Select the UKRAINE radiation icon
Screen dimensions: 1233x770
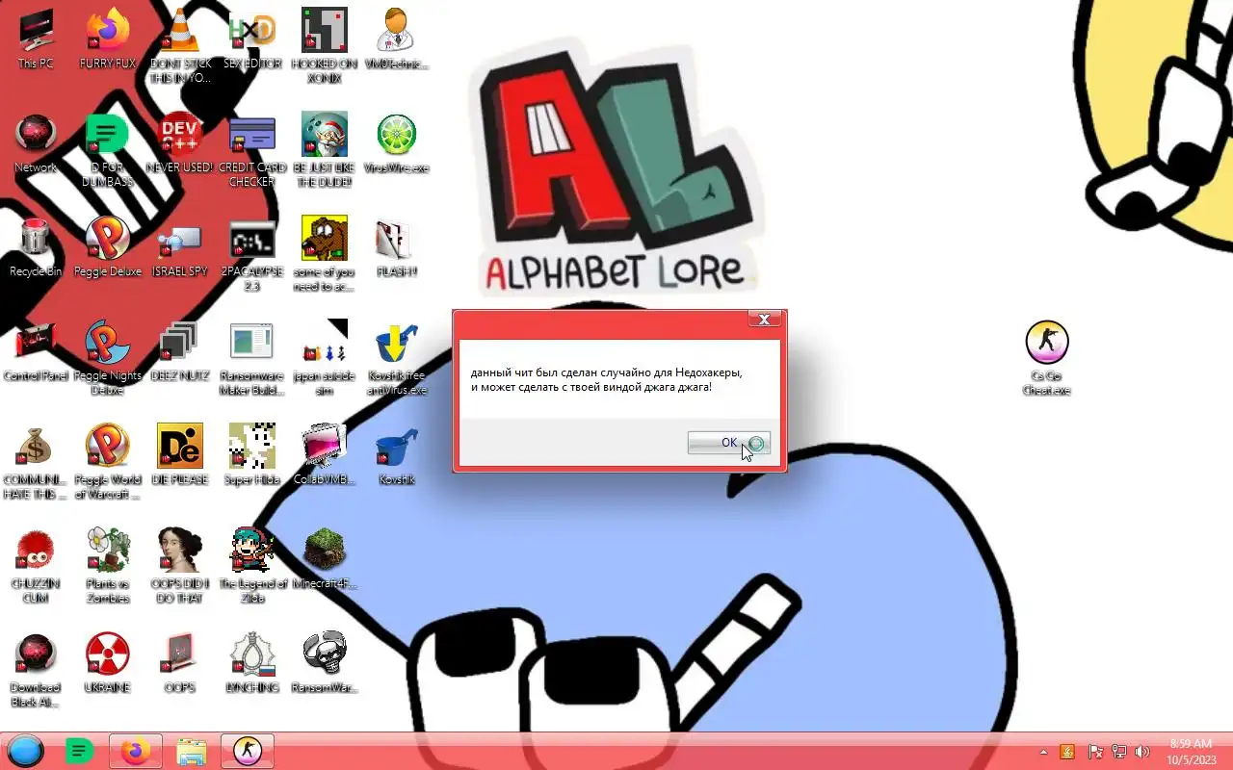point(108,662)
